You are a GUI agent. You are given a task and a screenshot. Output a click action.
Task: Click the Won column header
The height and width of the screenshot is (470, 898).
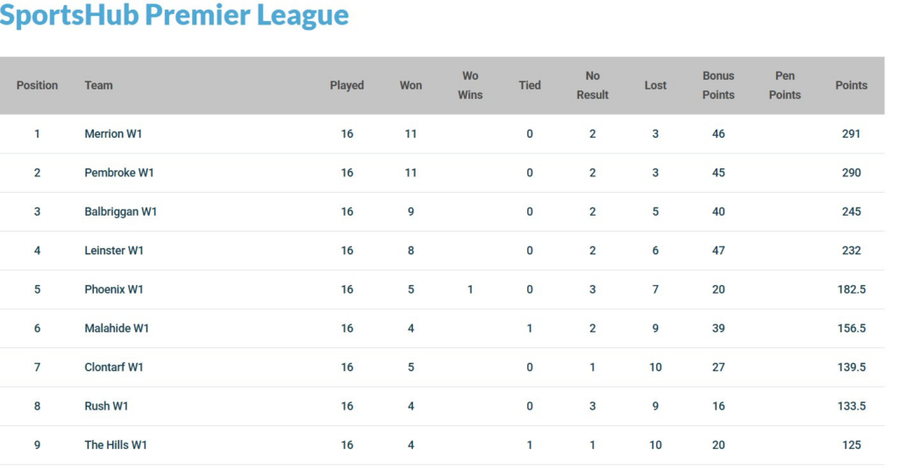pyautogui.click(x=410, y=85)
